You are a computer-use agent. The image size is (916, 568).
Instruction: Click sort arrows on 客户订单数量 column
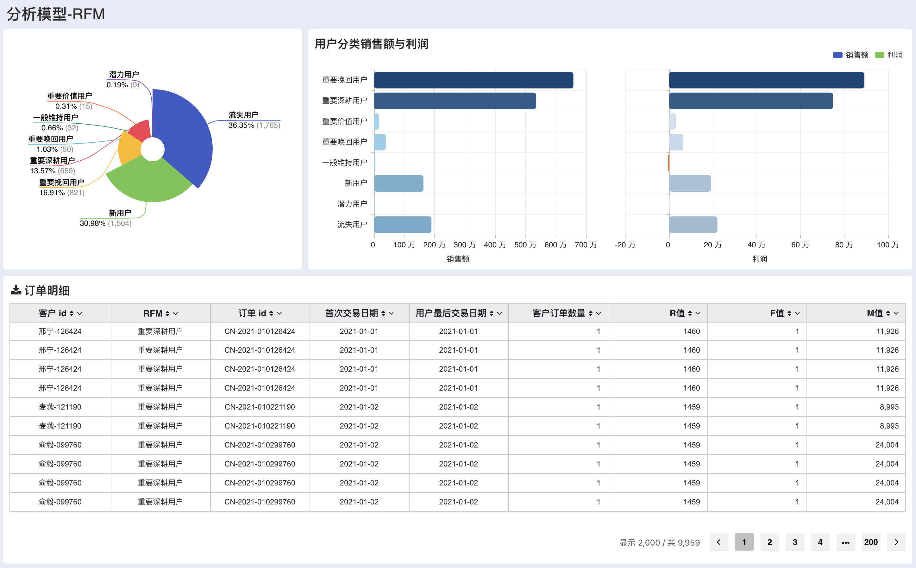click(591, 313)
